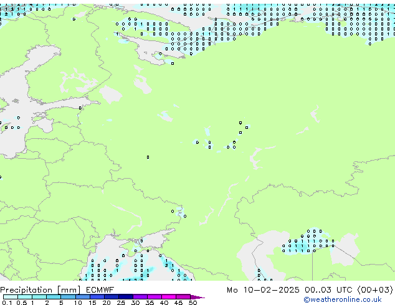Click the 'Precipitation [mm]' legend title
Image resolution: width=395 pixels, height=305 pixels.
[40, 290]
